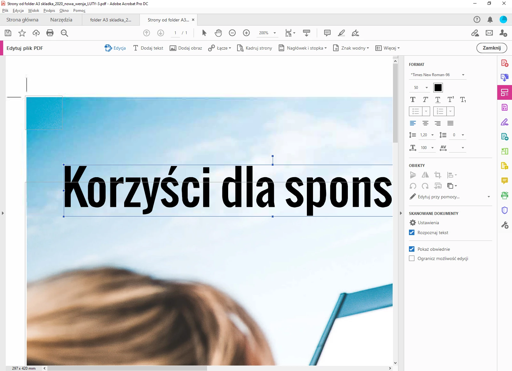Open 'Ustawienia' for scanned documents
This screenshot has height=371, width=512.
424,223
